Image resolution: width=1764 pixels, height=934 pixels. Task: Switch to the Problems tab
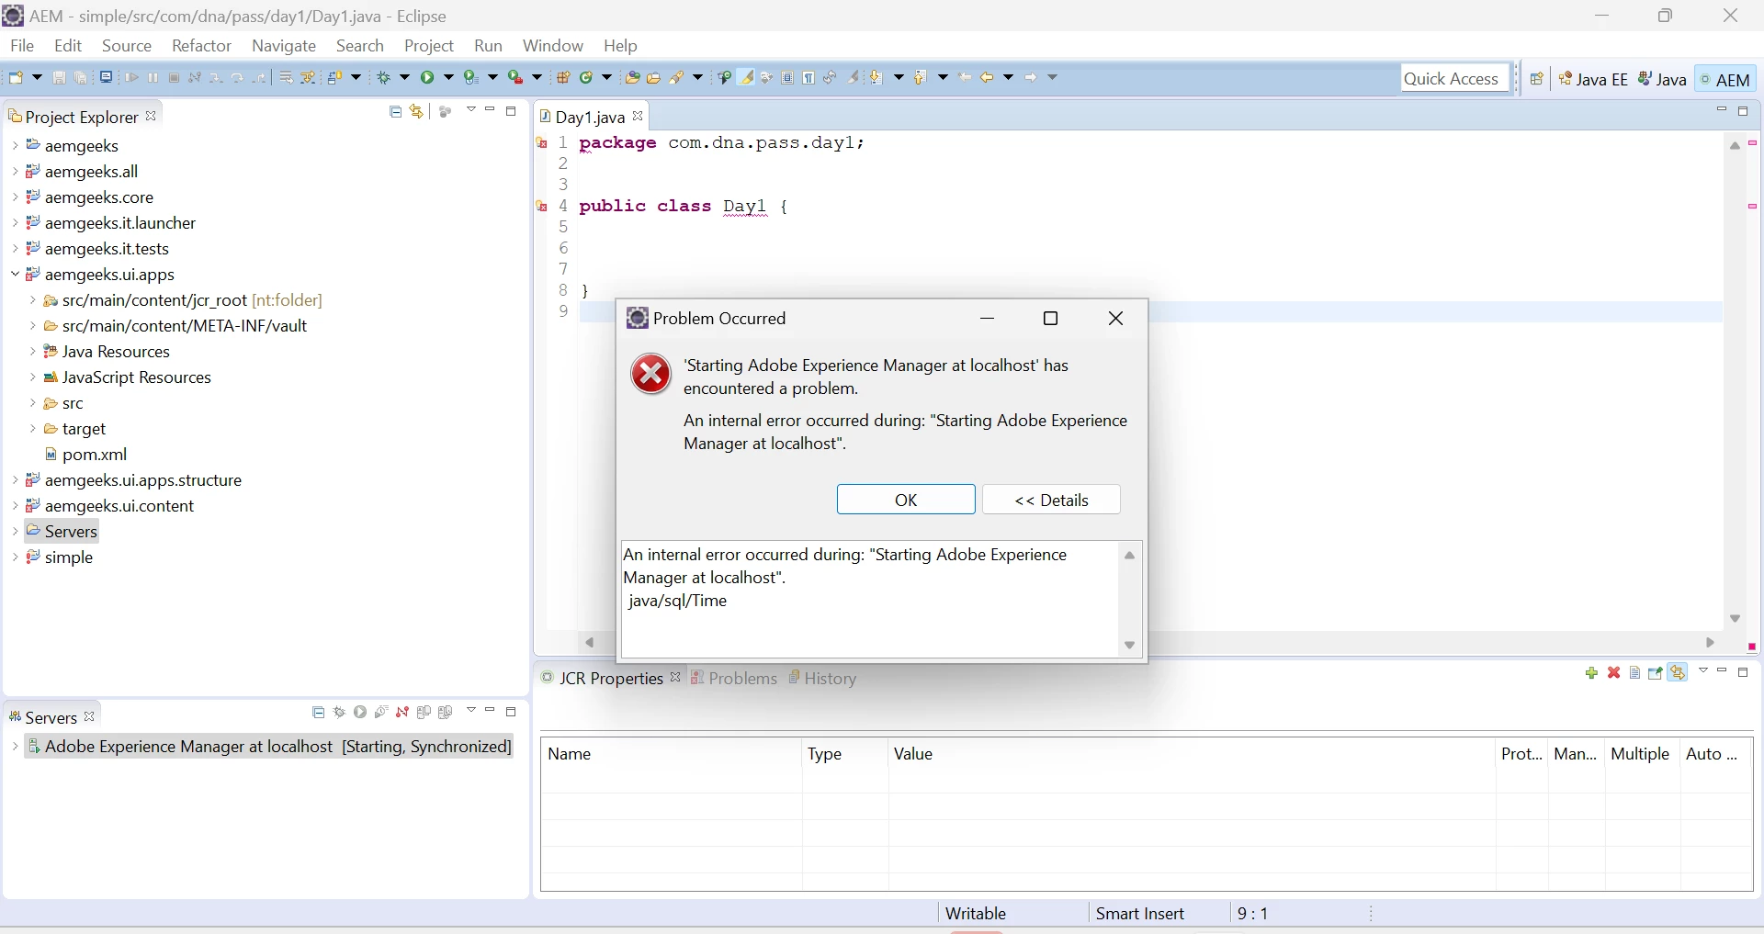pyautogui.click(x=734, y=679)
